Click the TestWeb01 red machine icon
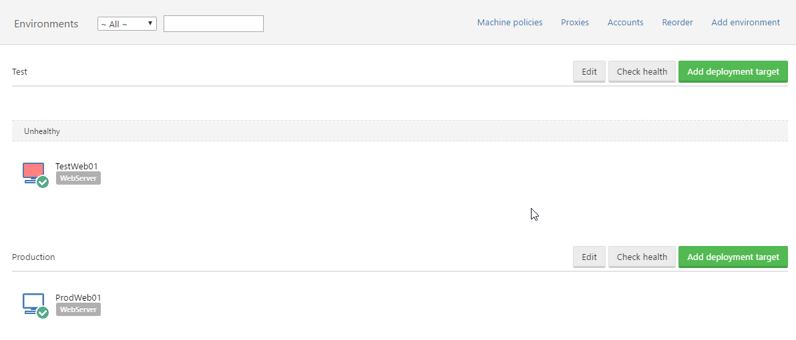The image size is (796, 340). 32,171
